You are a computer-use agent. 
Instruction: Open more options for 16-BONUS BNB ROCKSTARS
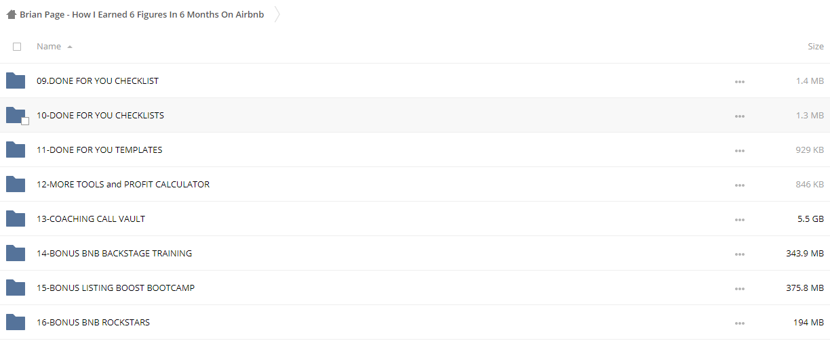740,323
